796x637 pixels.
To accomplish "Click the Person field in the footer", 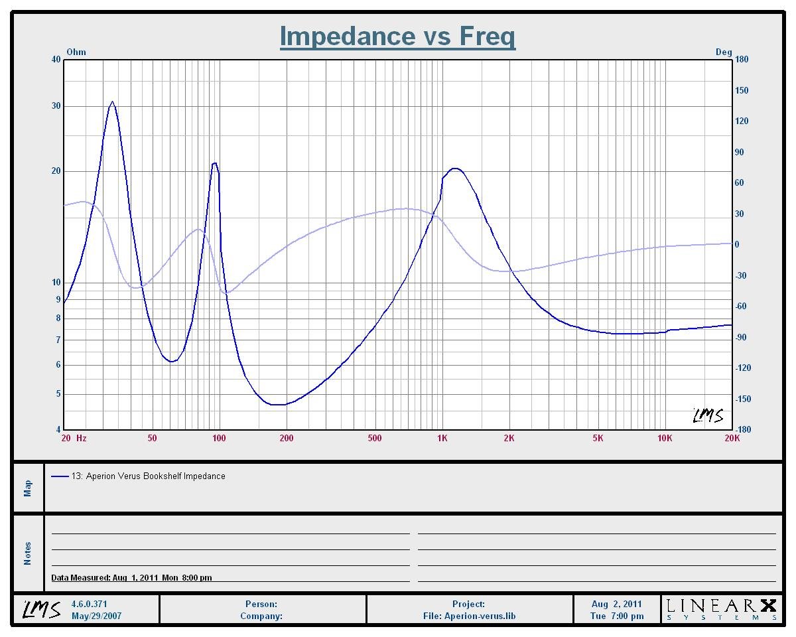I will click(261, 604).
